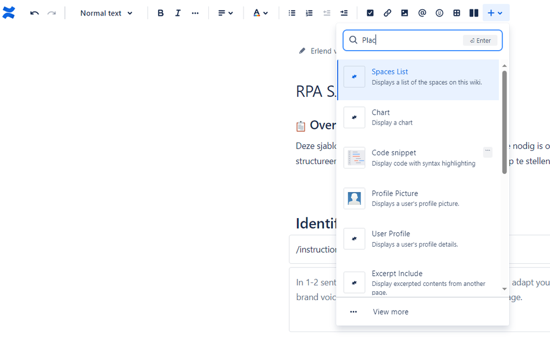Click the list scroll down arrow
550x337 pixels.
coord(504,289)
